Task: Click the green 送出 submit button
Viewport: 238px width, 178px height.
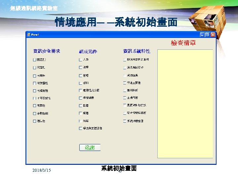Action: 90,147
